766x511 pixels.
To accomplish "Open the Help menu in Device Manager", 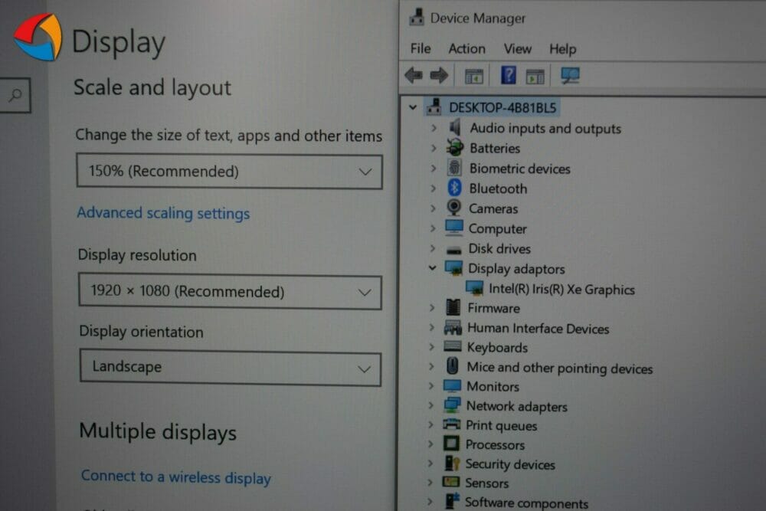I will (563, 49).
